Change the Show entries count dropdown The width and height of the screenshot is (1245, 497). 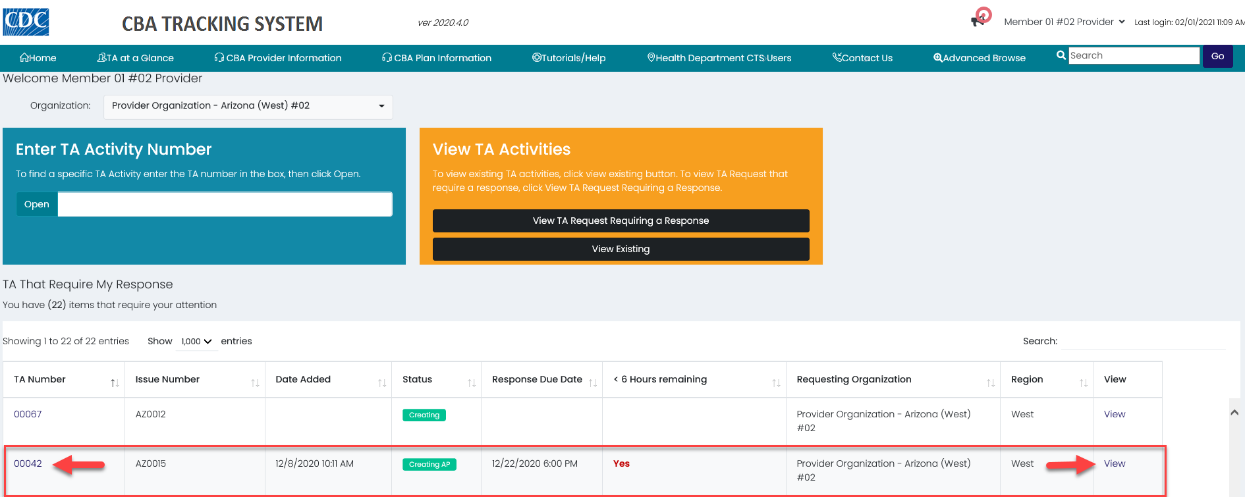pos(196,342)
